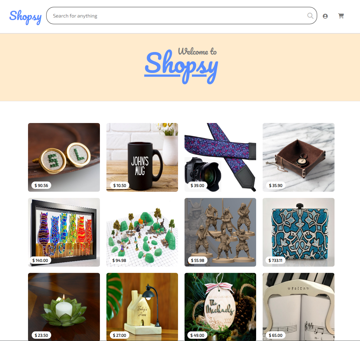This screenshot has width=360, height=341.
Task: Open the shopping cart icon
Action: point(341,16)
